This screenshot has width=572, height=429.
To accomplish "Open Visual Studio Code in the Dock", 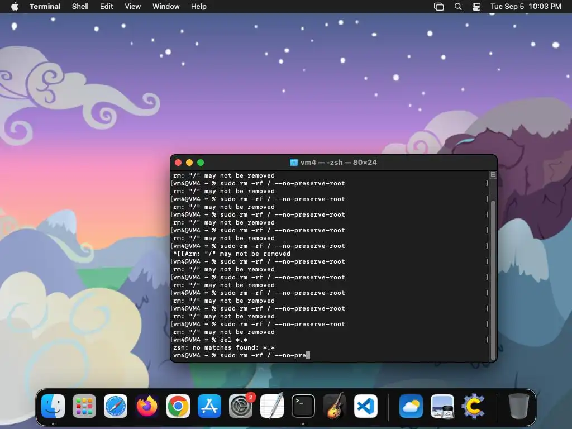I will 366,406.
